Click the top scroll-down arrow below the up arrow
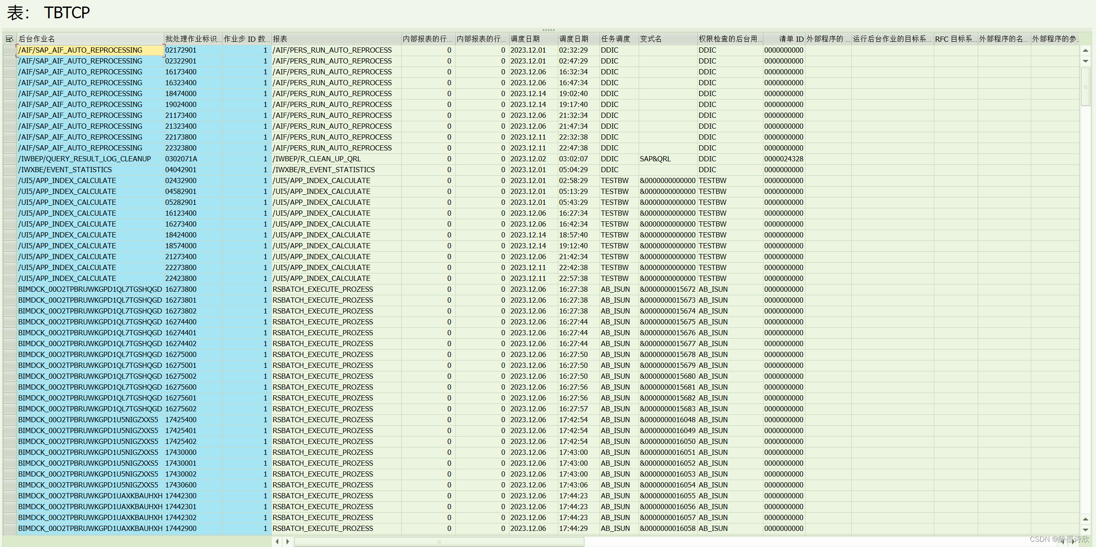This screenshot has height=547, width=1096. [1085, 61]
